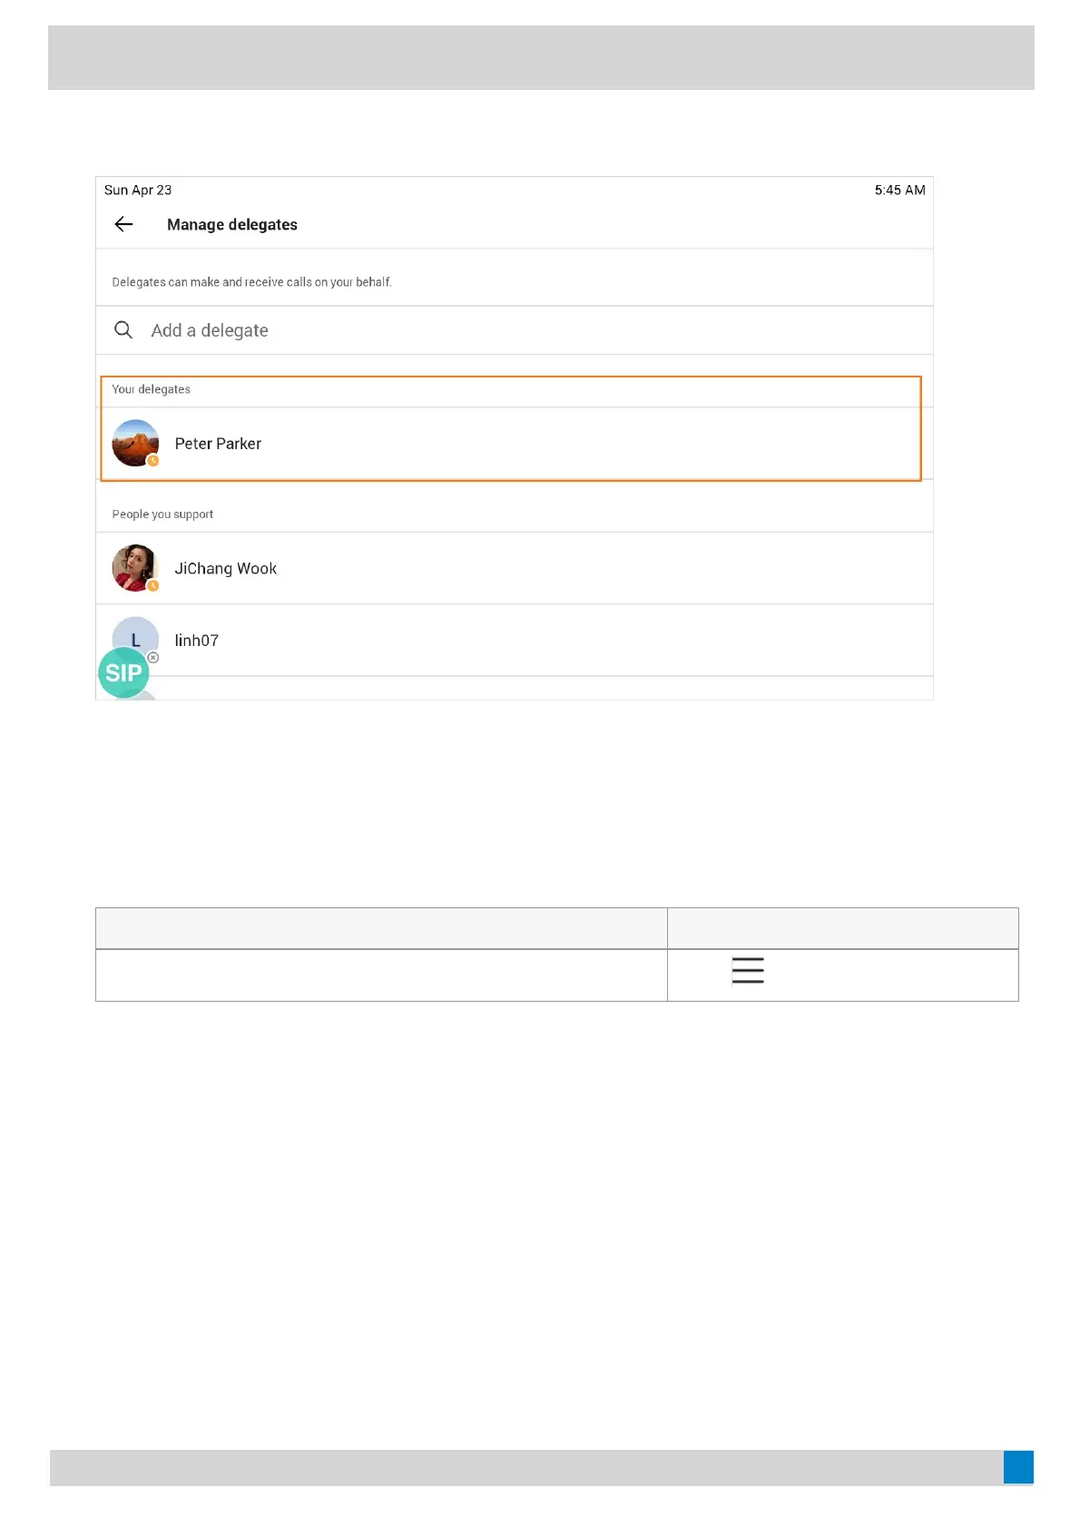The height and width of the screenshot is (1528, 1080).
Task: Click the magnifier search icon
Action: tap(123, 329)
